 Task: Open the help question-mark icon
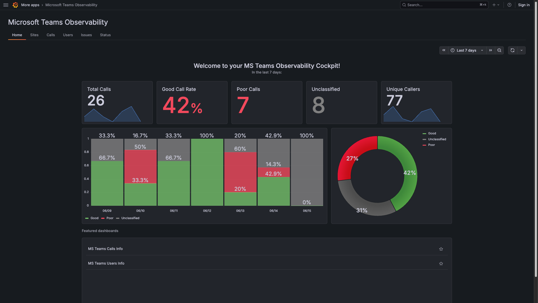[509, 5]
